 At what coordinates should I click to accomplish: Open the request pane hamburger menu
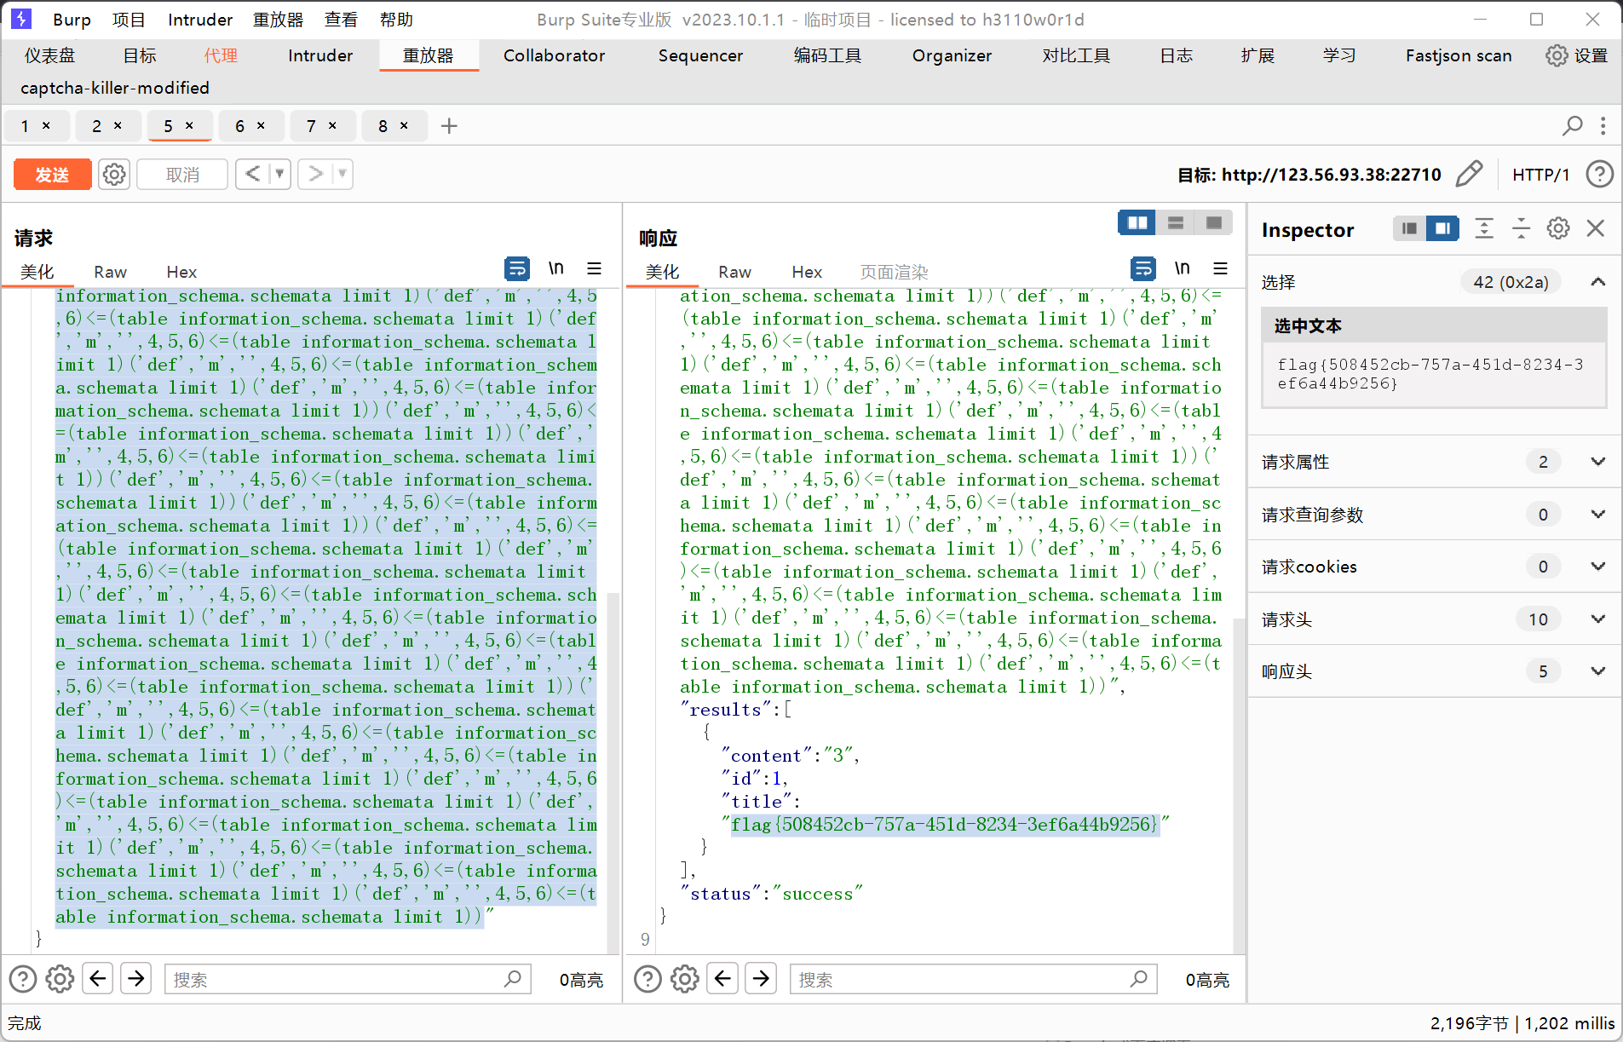(x=594, y=268)
